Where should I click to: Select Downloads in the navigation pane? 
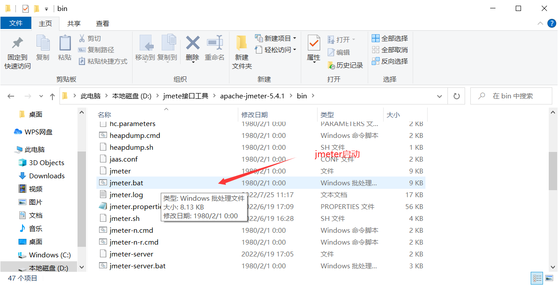click(x=41, y=176)
